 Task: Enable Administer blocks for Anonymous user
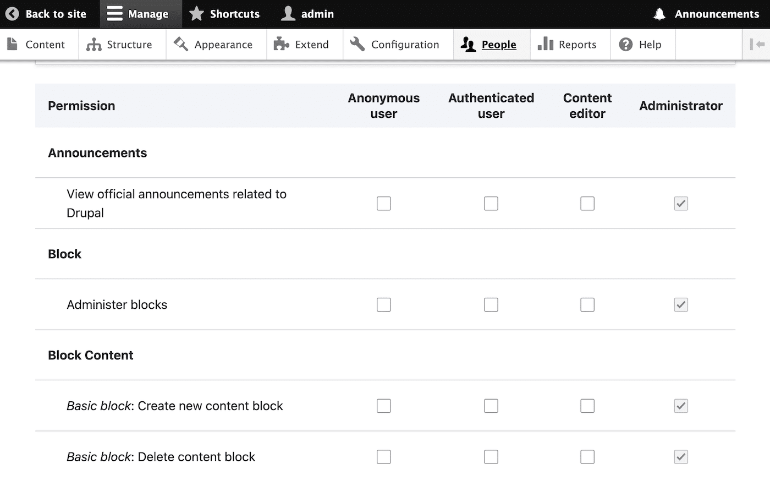(x=384, y=305)
